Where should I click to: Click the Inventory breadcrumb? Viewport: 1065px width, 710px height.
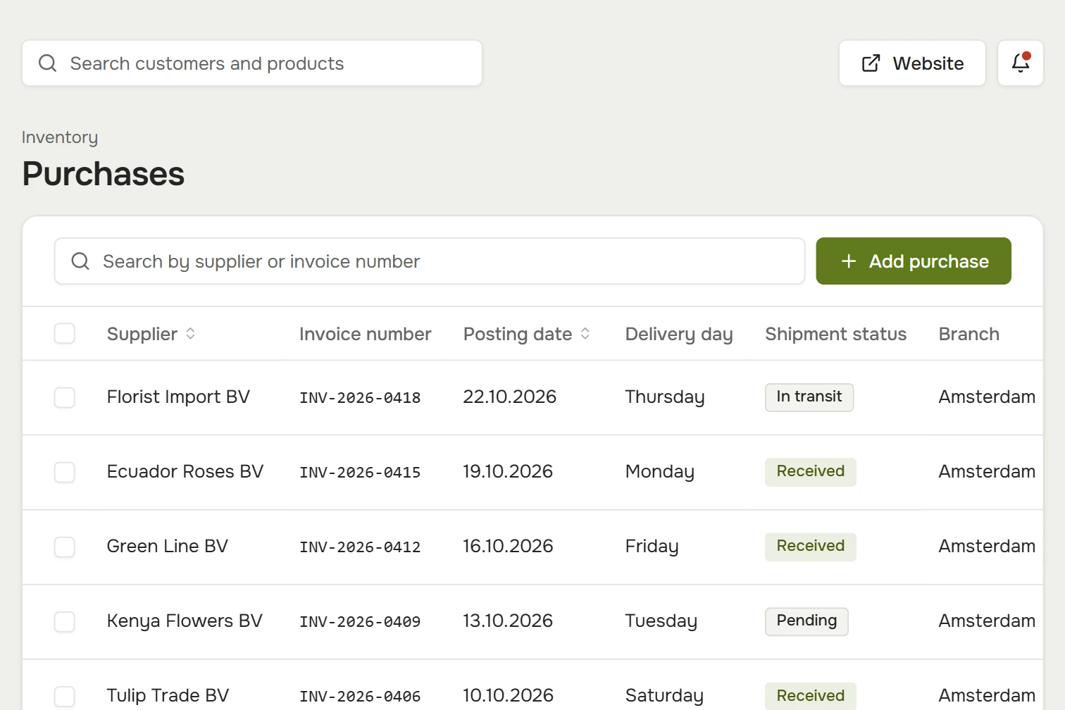point(60,137)
